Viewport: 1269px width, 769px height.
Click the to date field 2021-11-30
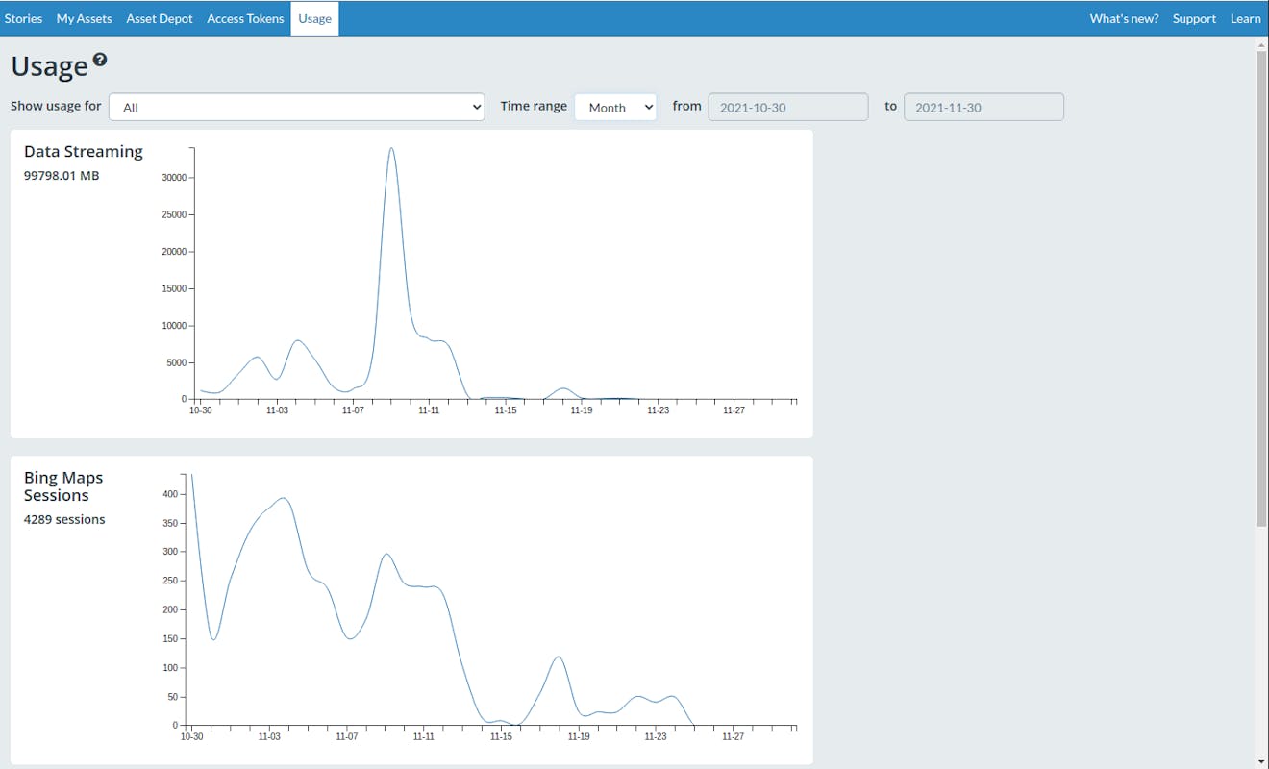tap(983, 107)
